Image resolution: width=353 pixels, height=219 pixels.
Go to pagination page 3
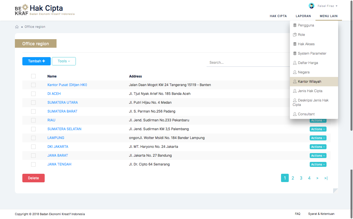(301, 178)
